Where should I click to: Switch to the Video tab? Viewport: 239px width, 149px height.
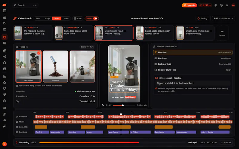click(x=66, y=18)
